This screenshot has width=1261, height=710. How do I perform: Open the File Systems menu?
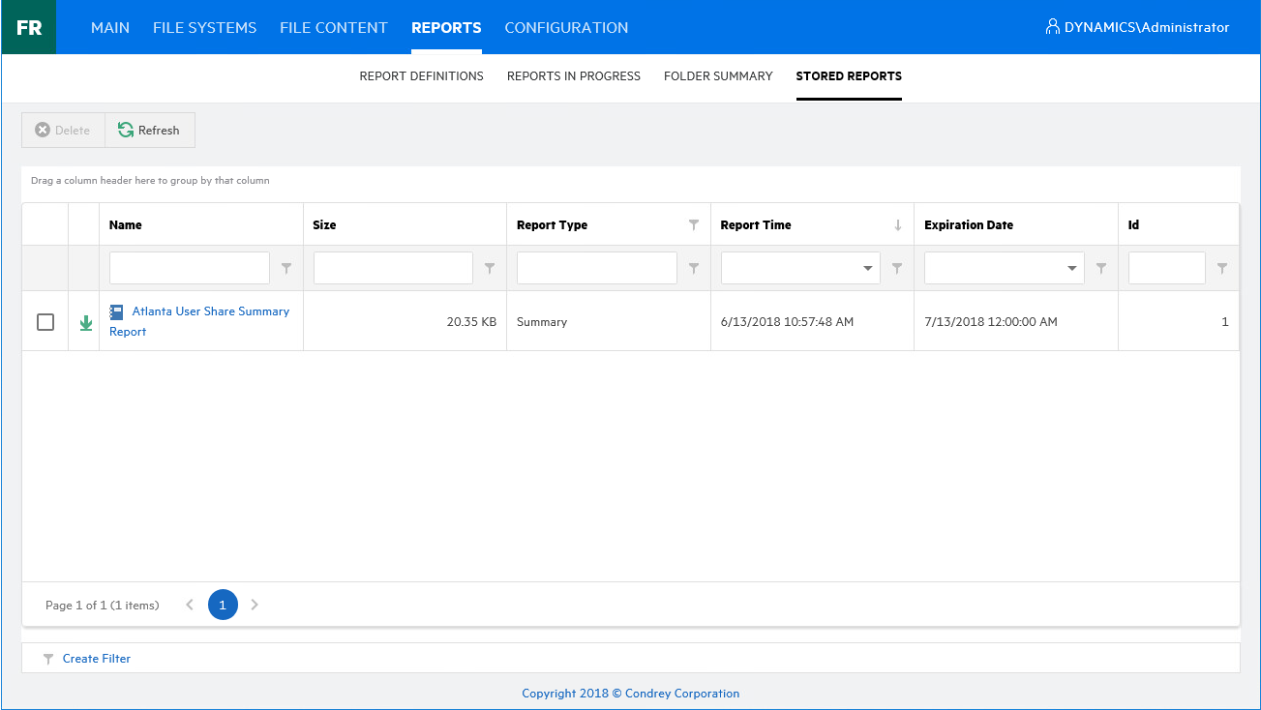[204, 27]
